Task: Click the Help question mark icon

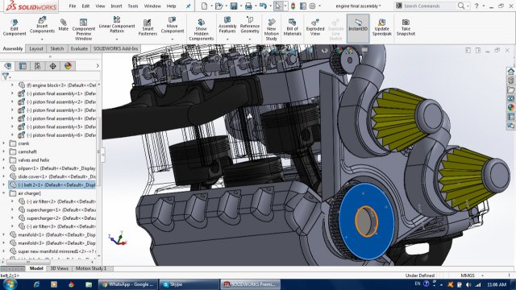Action: 476,6
